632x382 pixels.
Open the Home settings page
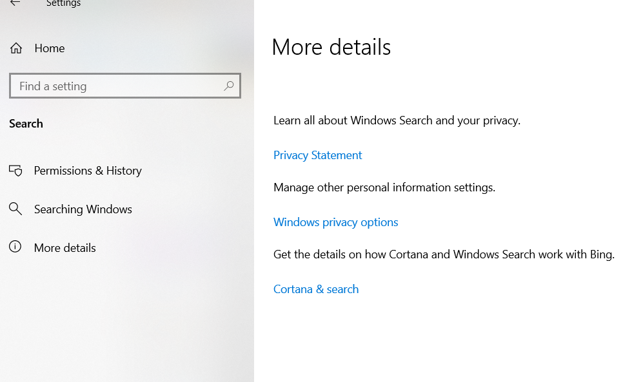click(x=49, y=48)
